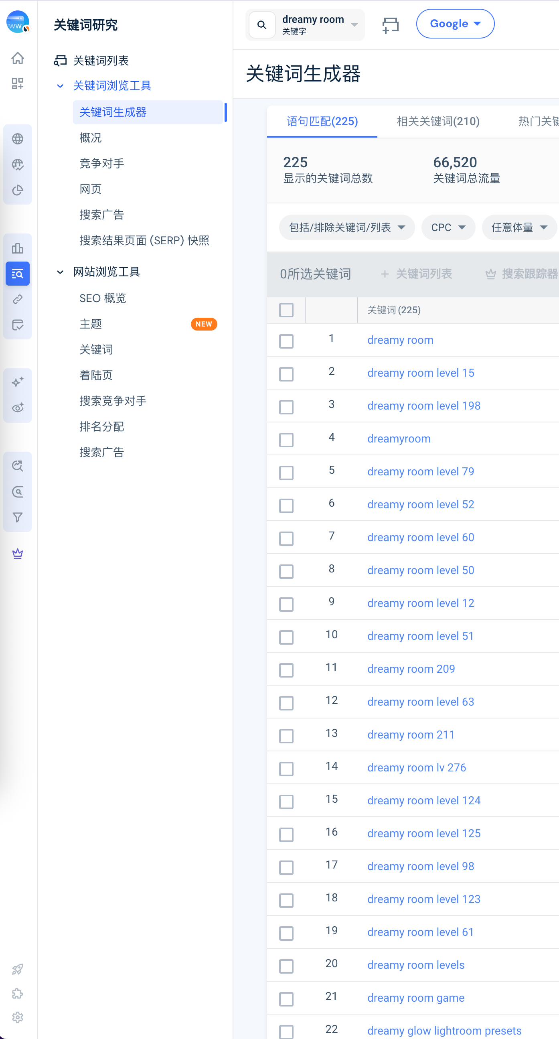The image size is (559, 1039).
Task: Click the pie chart icon in left rail
Action: click(x=17, y=190)
